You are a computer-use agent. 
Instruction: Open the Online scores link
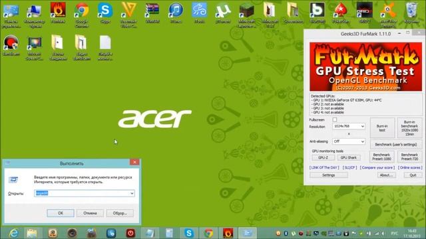coord(410,168)
